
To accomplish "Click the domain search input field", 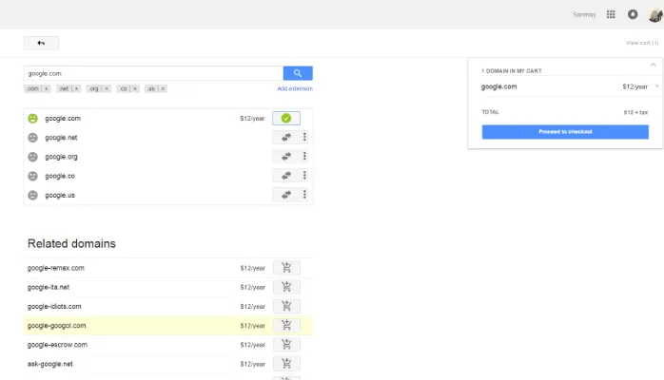I will [x=152, y=73].
